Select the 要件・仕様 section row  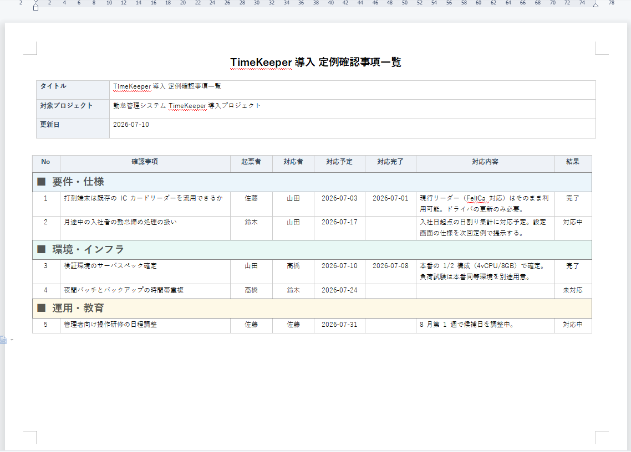(312, 182)
